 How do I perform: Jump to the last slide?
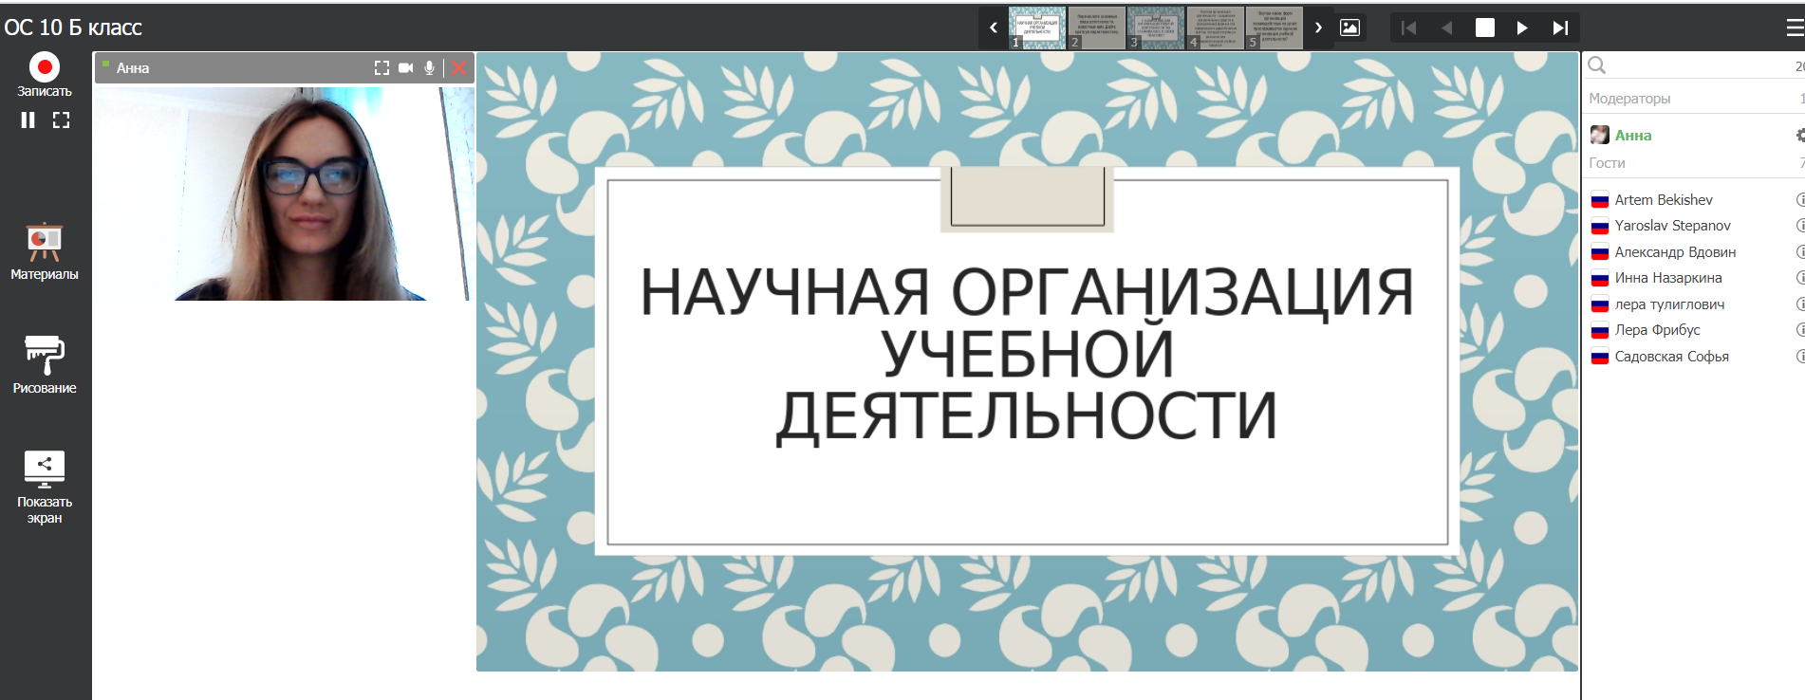(x=1560, y=28)
